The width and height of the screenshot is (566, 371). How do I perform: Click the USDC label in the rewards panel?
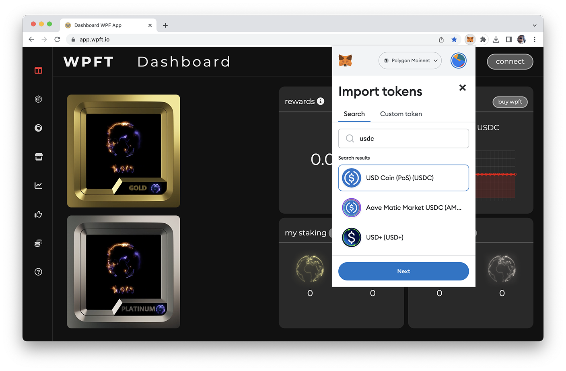click(488, 128)
